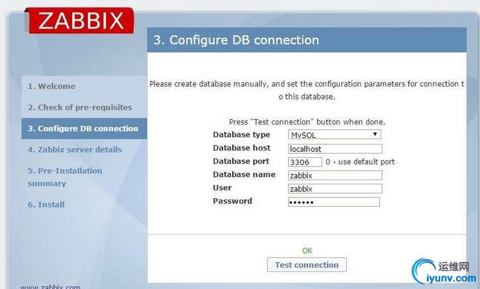Open step 5. Pre-Installation summary
This screenshot has width=480, height=289.
65,177
